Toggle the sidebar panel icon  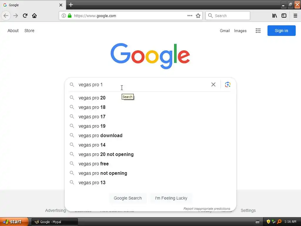click(x=284, y=16)
